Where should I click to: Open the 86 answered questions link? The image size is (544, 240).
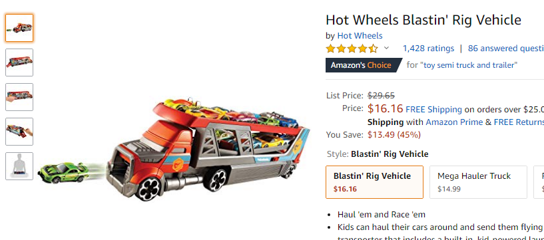(506, 49)
